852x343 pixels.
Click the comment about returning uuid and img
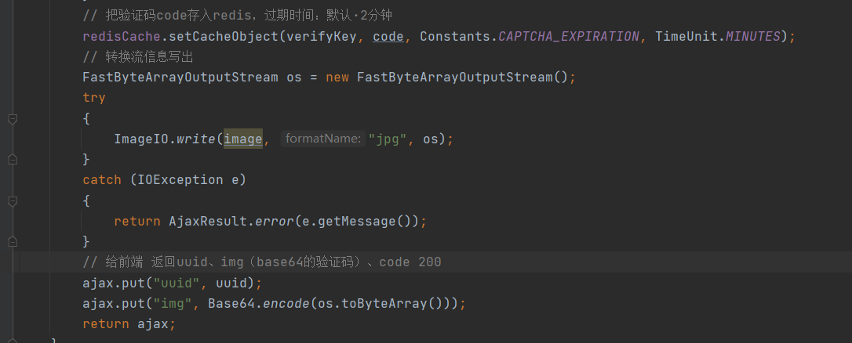pyautogui.click(x=262, y=262)
